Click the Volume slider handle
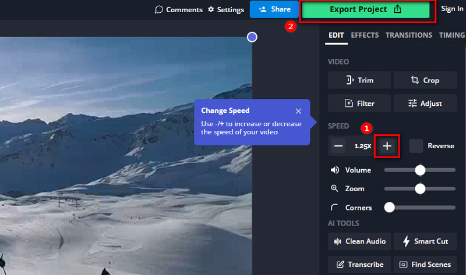The width and height of the screenshot is (466, 275). pyautogui.click(x=420, y=170)
